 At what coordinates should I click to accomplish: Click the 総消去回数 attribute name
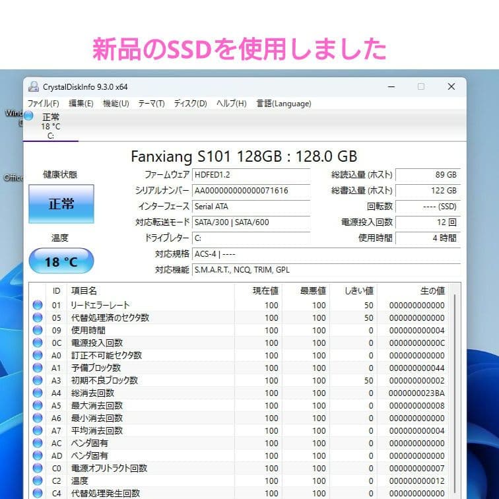pos(92,393)
